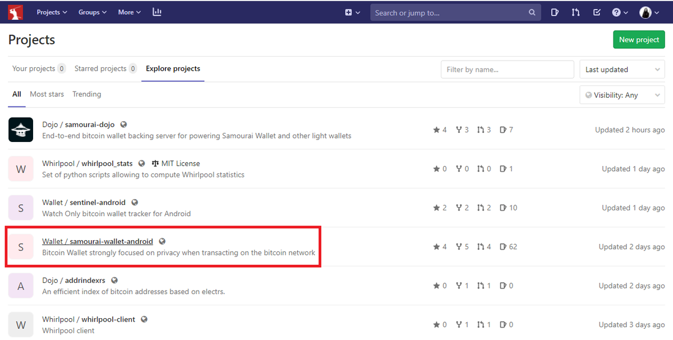This screenshot has height=340, width=673.
Task: Open the Whirlpool / whirlpool-client project
Action: click(89, 320)
